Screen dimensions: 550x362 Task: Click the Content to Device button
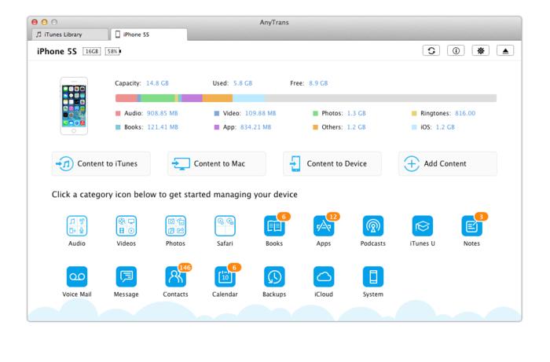[332, 163]
